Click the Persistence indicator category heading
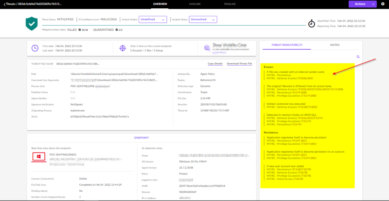The image size is (389, 201). coord(270,132)
